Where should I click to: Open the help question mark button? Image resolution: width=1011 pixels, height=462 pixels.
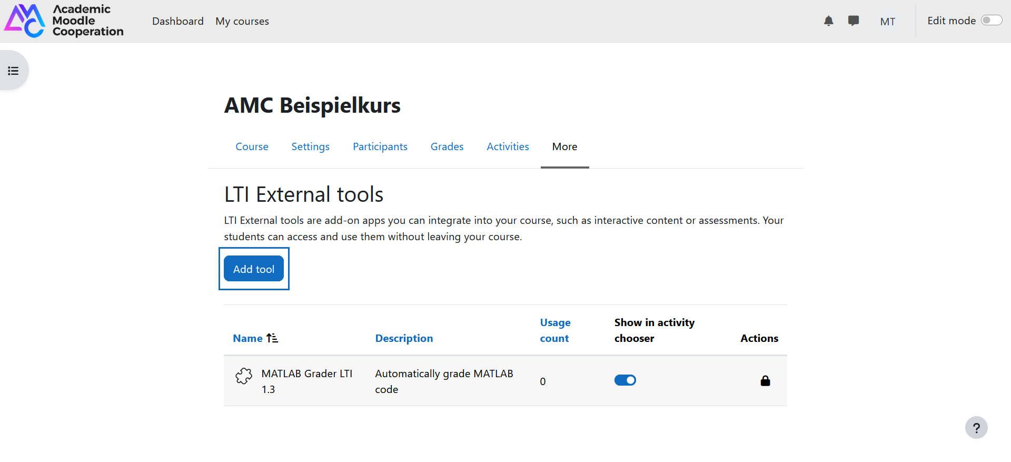point(976,428)
